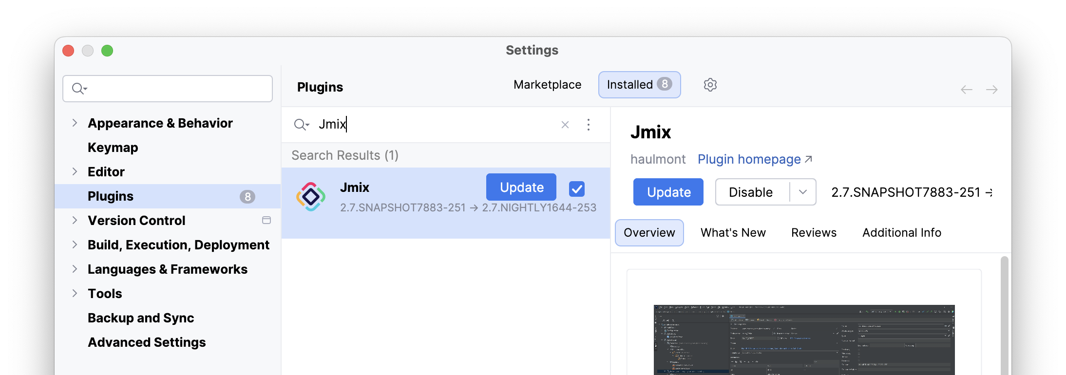Select Plugins in settings sidebar
Screen dimensions: 1066x375
coord(167,196)
